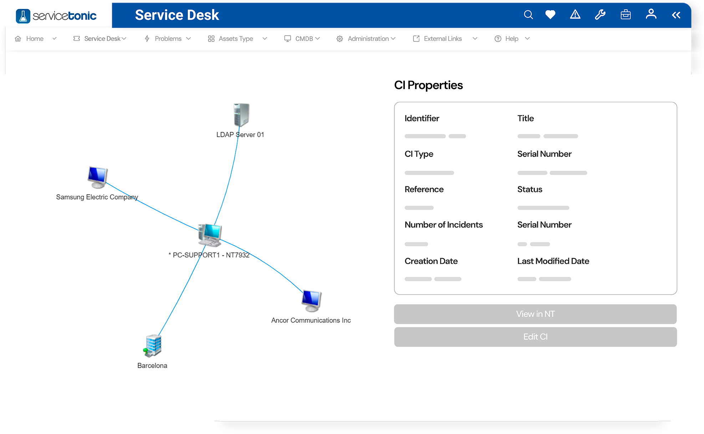
Task: Expand the Help menu chevron
Action: click(527, 38)
